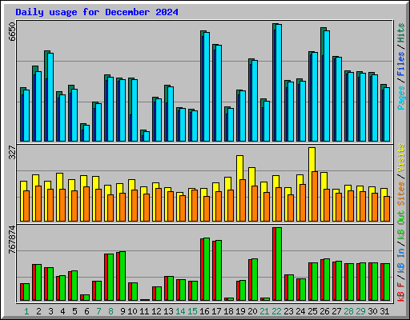Click the orange sites bar for day 19
This screenshot has height=320, width=410.
tap(243, 200)
